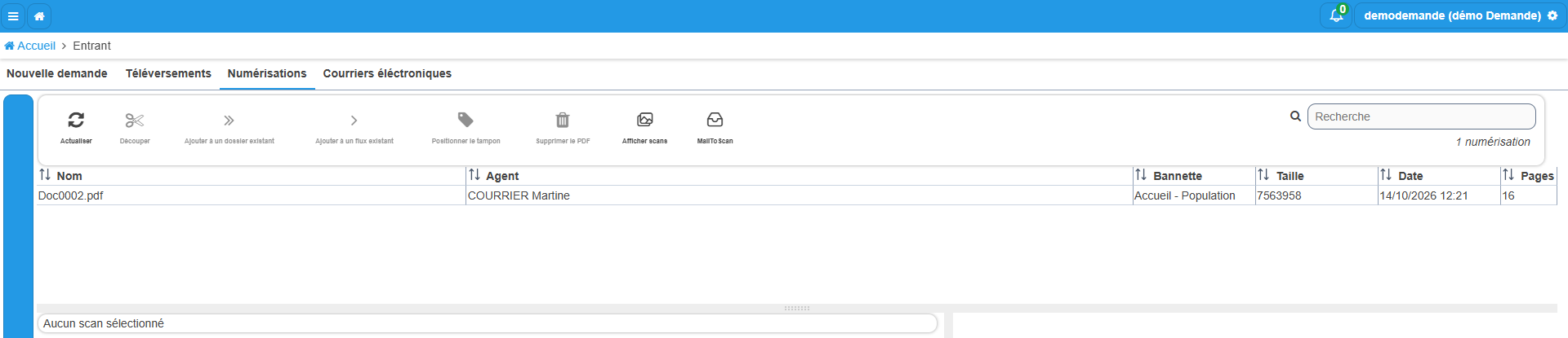The image size is (1568, 338).
Task: Open the hamburger menu
Action: pyautogui.click(x=13, y=15)
